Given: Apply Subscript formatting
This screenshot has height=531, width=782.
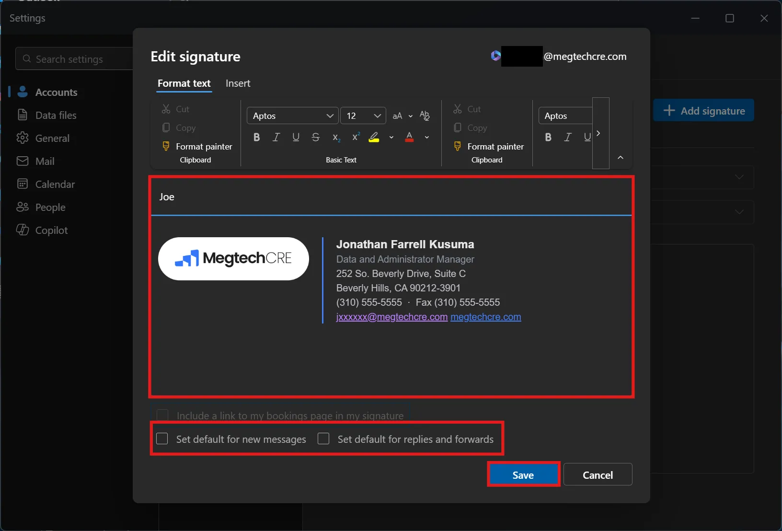Looking at the screenshot, I should [x=336, y=138].
